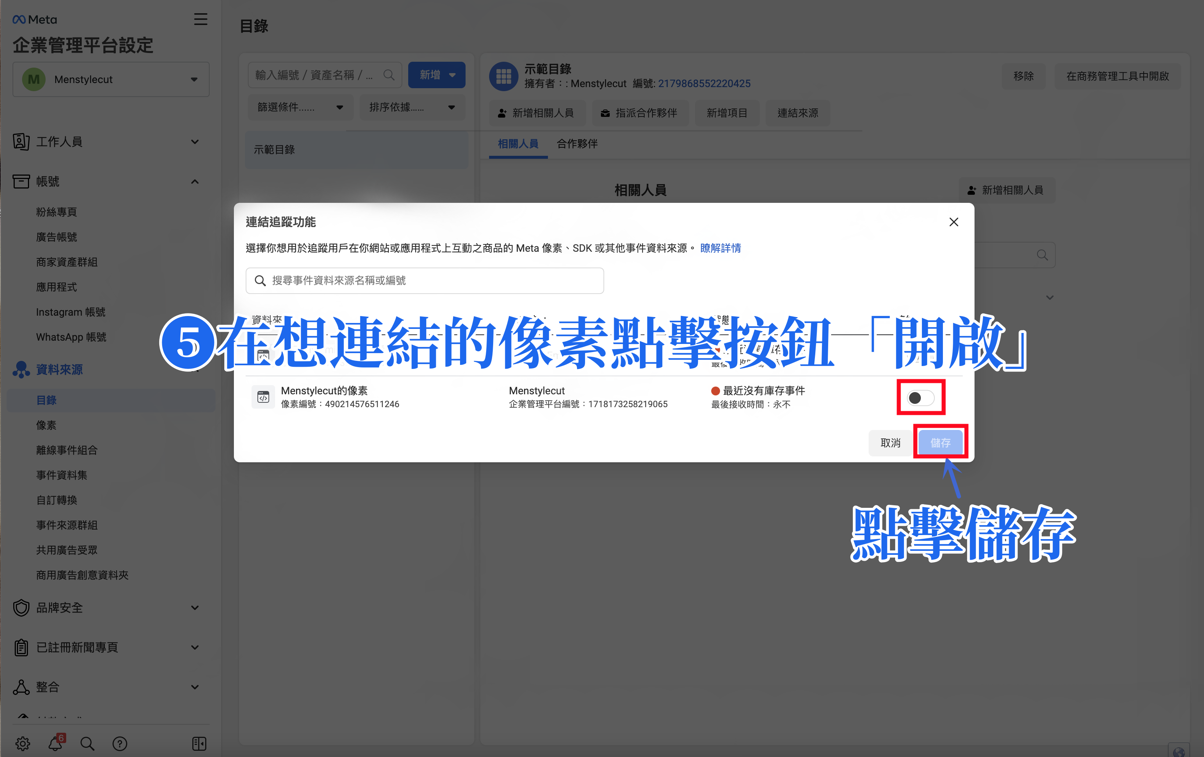The image size is (1204, 757).
Task: Open 像素 in the sidebar
Action: (46, 425)
